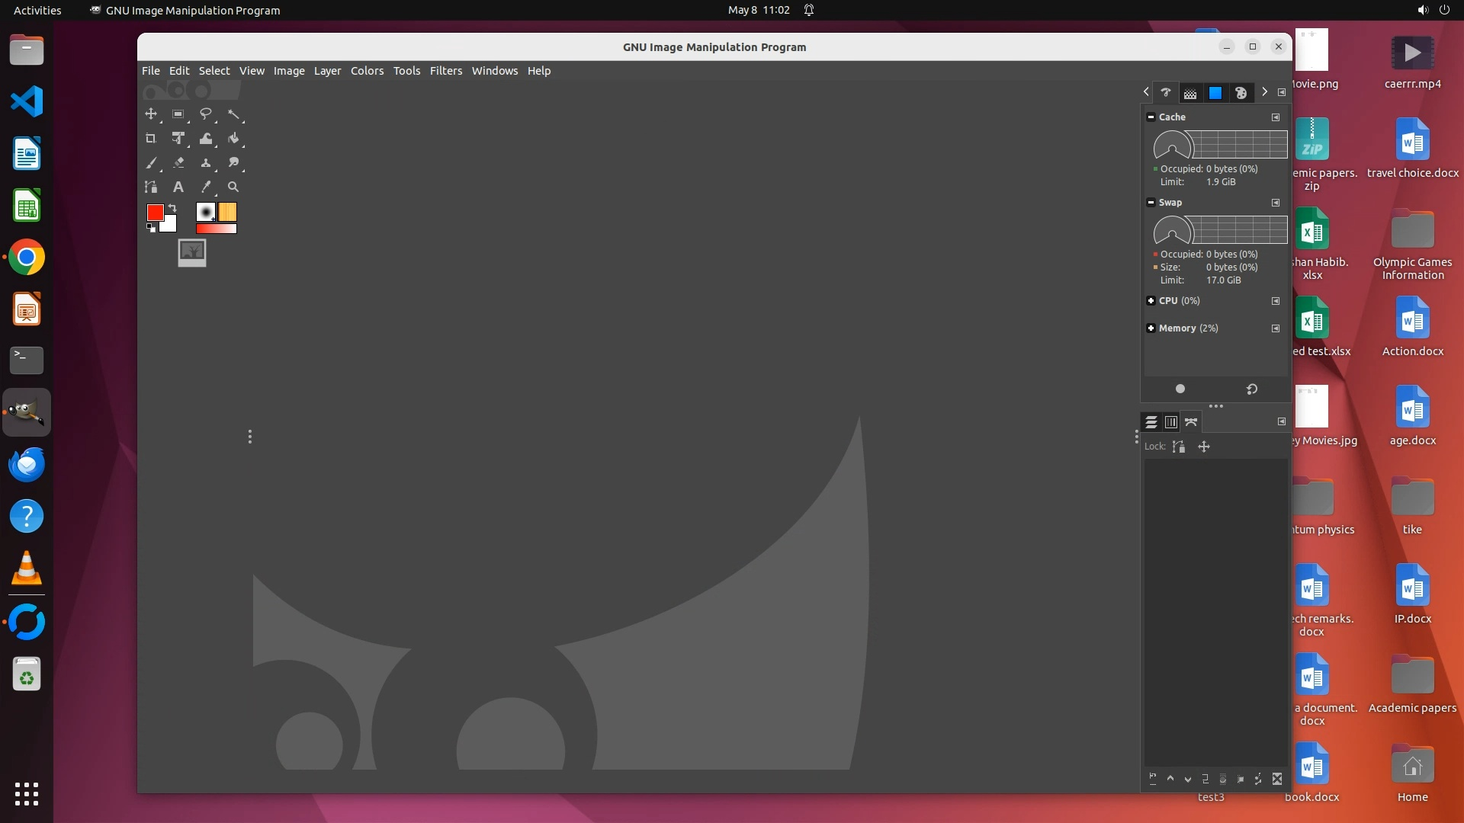Select the Text tool
1464x823 pixels.
coord(178,187)
